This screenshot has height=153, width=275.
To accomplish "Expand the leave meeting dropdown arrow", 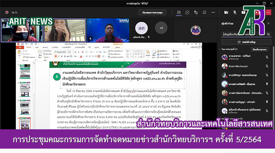I will 268,12.
